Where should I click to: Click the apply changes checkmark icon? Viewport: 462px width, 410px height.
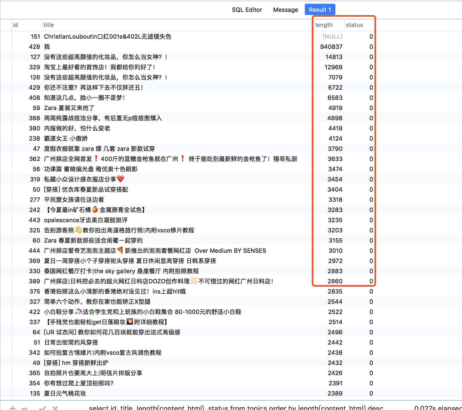click(x=42, y=408)
